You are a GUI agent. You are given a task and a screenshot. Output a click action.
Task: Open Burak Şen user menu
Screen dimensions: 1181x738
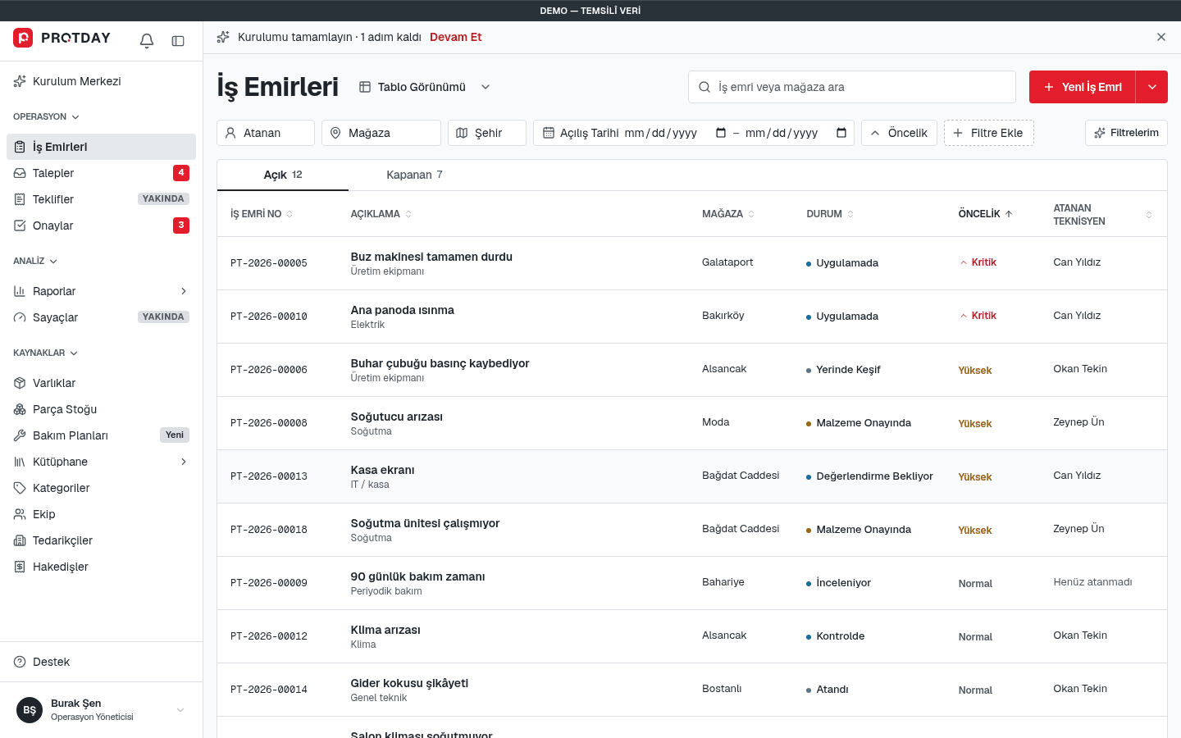pyautogui.click(x=102, y=710)
